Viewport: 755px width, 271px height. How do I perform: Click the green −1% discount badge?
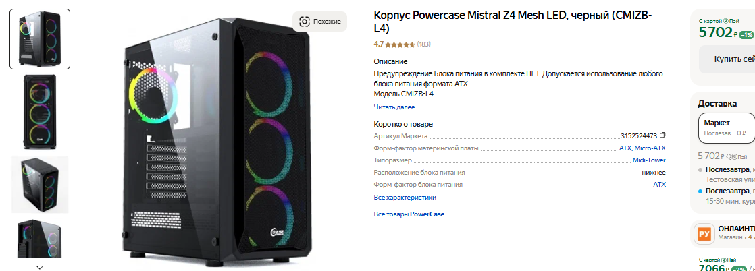click(x=746, y=34)
